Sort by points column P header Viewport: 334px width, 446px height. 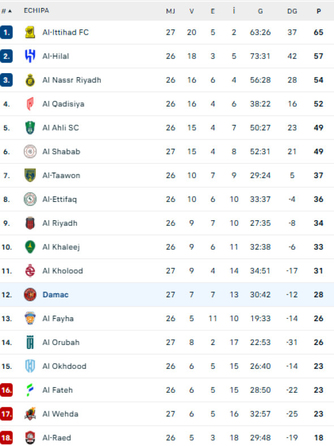pos(319,11)
